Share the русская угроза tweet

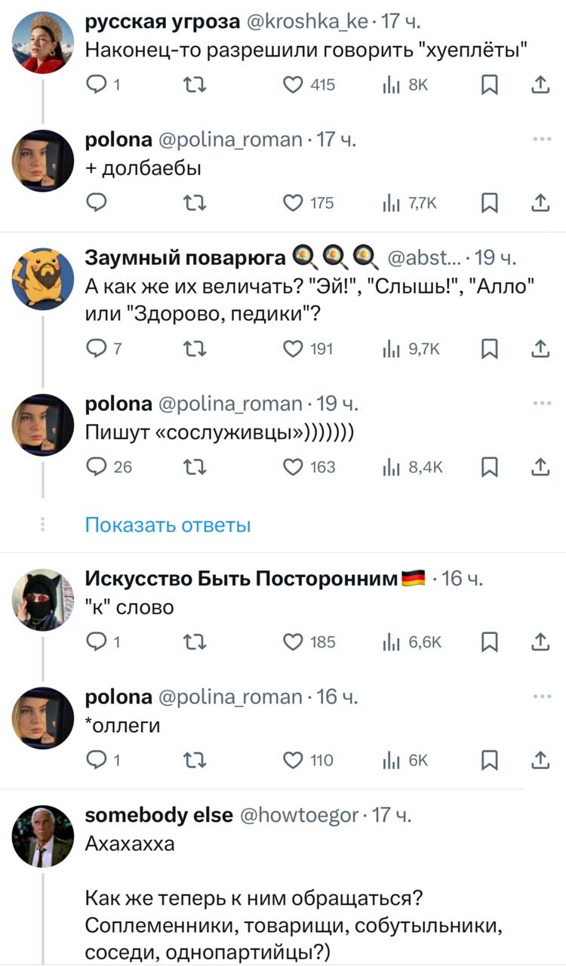coord(540,86)
